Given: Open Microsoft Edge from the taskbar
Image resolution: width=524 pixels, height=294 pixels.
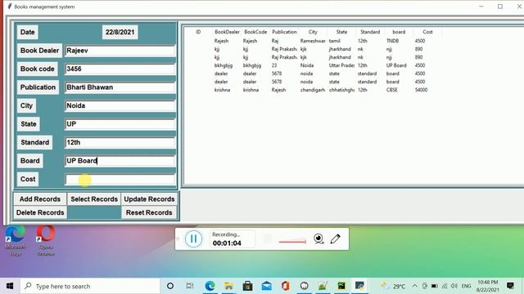Looking at the screenshot, I should click(210, 286).
